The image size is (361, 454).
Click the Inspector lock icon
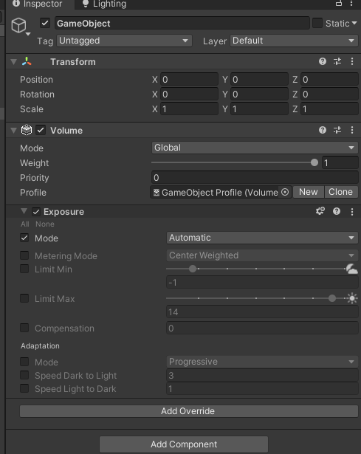(x=339, y=4)
